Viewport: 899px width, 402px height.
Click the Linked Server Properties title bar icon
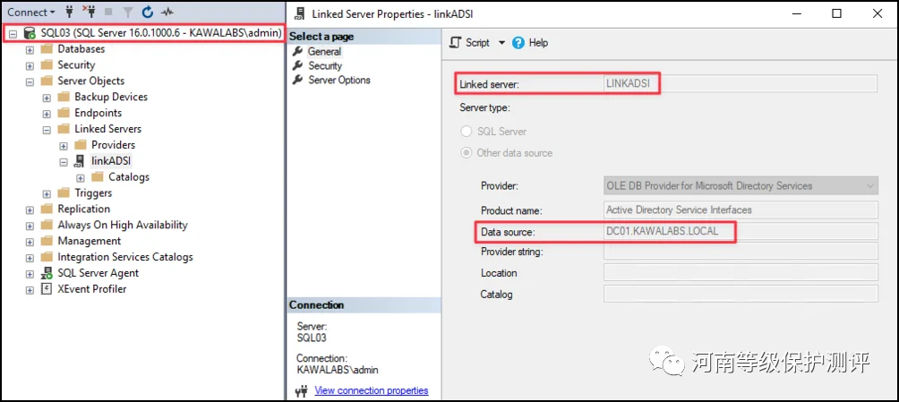[299, 13]
